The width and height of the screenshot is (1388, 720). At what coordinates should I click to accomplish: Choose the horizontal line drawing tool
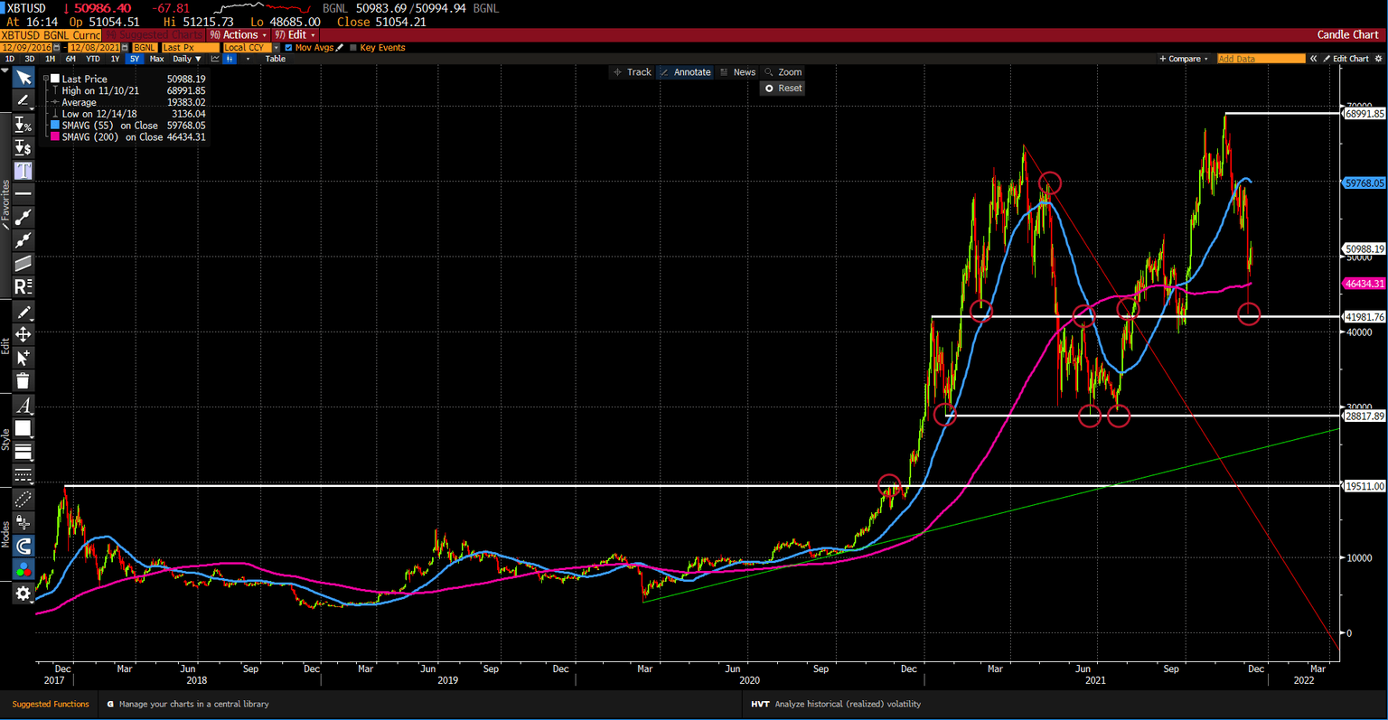click(x=23, y=193)
